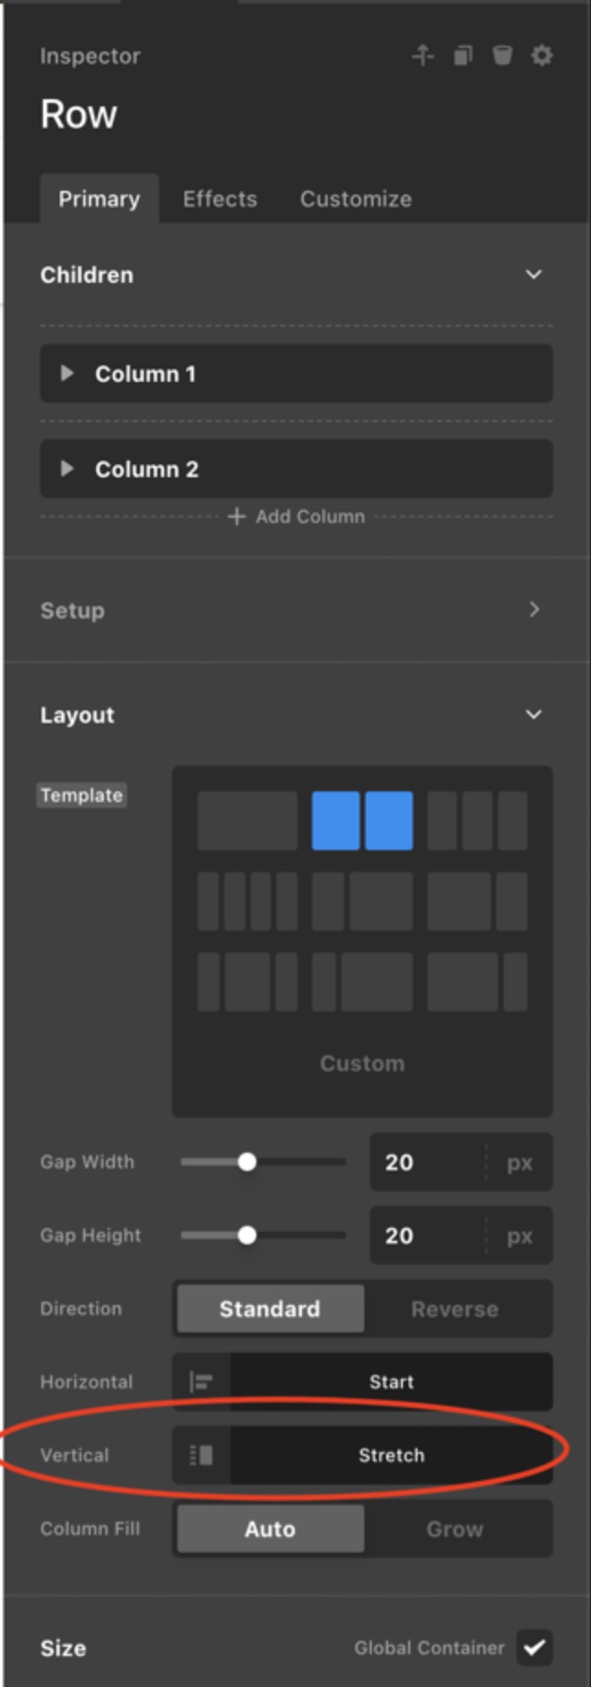Viewport: 591px width, 1687px height.
Task: Open the Vertical alignment Stretch dropdown
Action: pyautogui.click(x=391, y=1455)
